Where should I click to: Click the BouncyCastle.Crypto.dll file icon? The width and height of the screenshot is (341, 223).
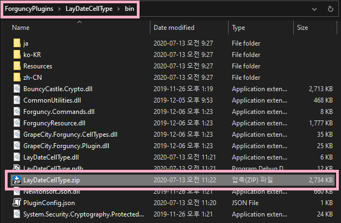pyautogui.click(x=16, y=89)
